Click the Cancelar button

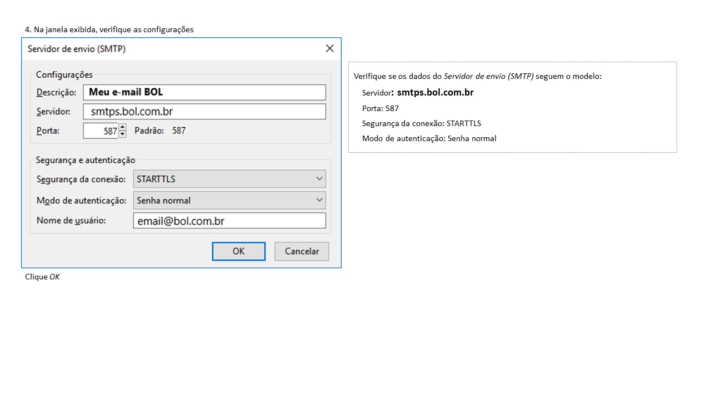(302, 251)
